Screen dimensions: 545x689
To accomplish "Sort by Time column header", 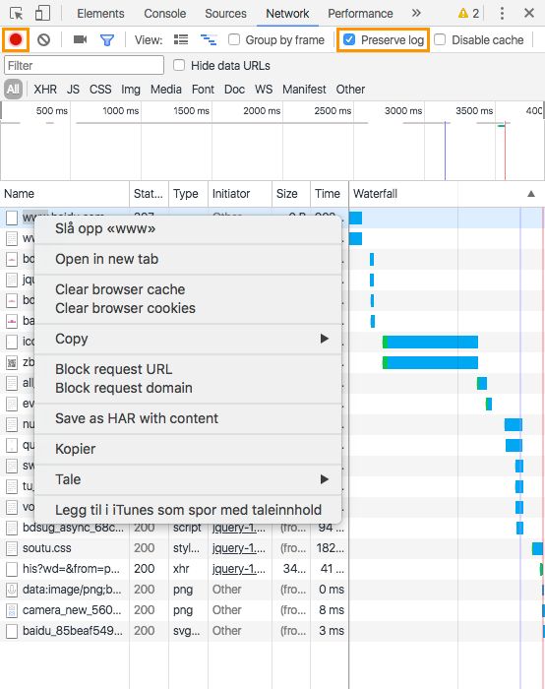I will [x=330, y=194].
